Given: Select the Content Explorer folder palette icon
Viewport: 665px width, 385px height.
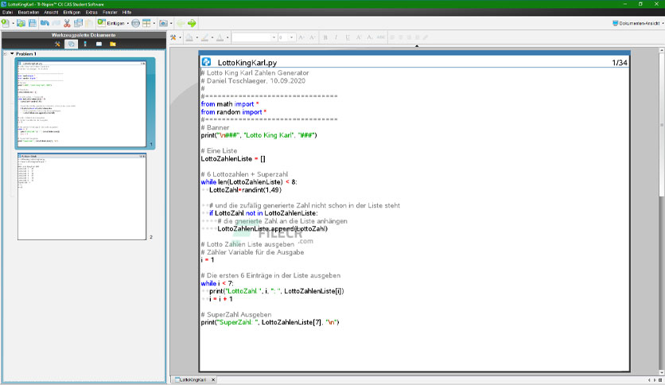Looking at the screenshot, I should point(113,44).
